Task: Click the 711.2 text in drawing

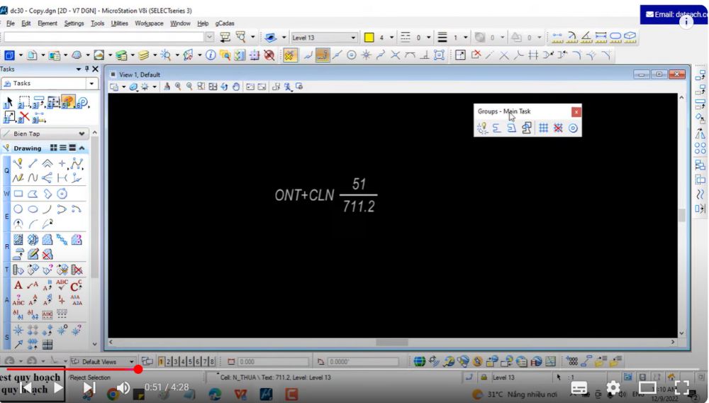Action: 358,206
